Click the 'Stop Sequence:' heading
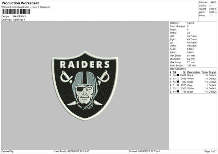Screen dimensions: 218x154 [178, 69]
